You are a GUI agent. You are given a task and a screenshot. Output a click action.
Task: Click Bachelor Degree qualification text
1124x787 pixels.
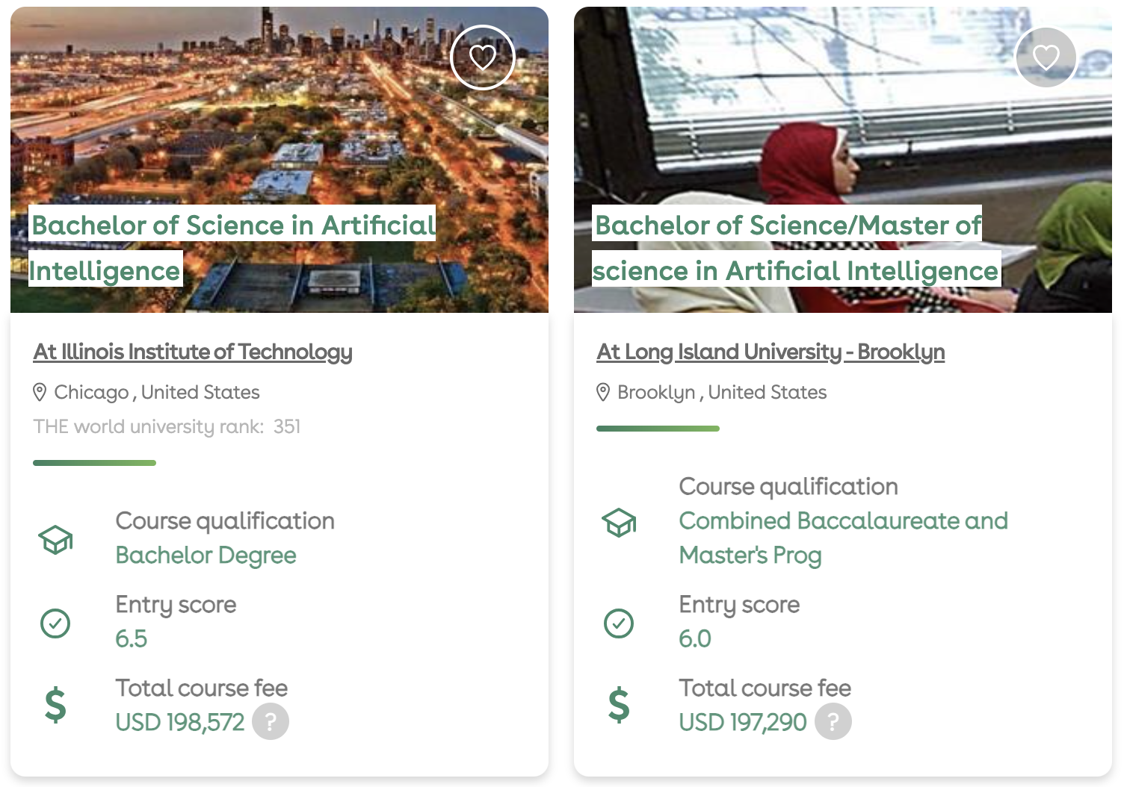click(x=206, y=556)
